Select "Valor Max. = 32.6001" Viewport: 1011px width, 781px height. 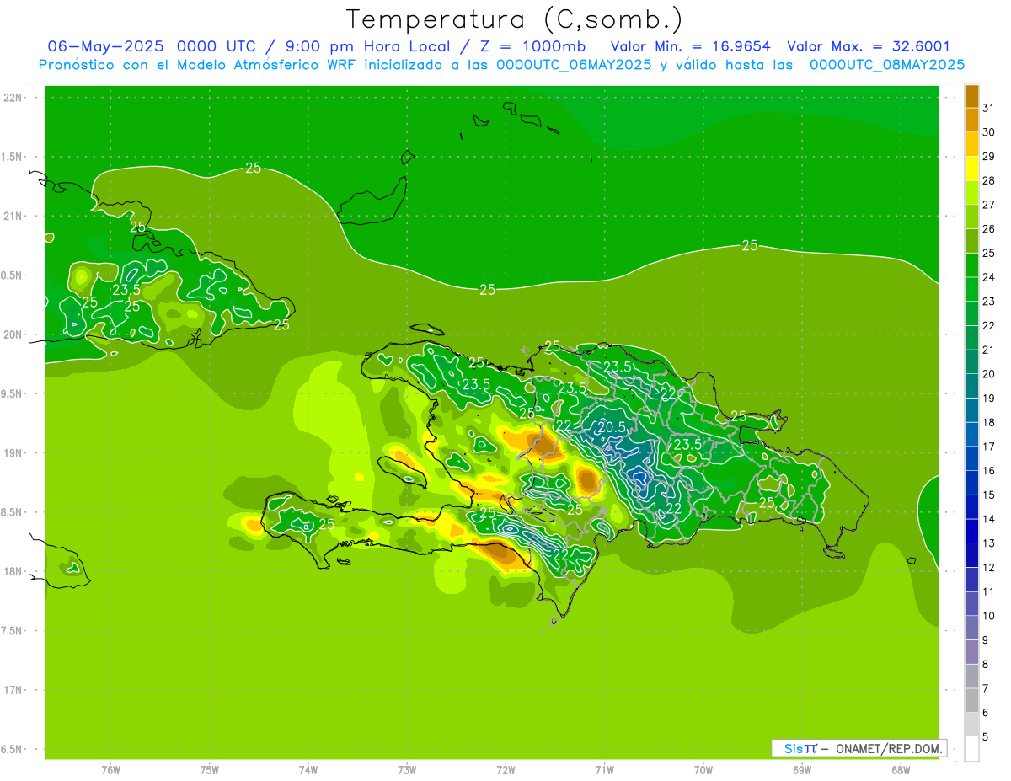coord(868,46)
